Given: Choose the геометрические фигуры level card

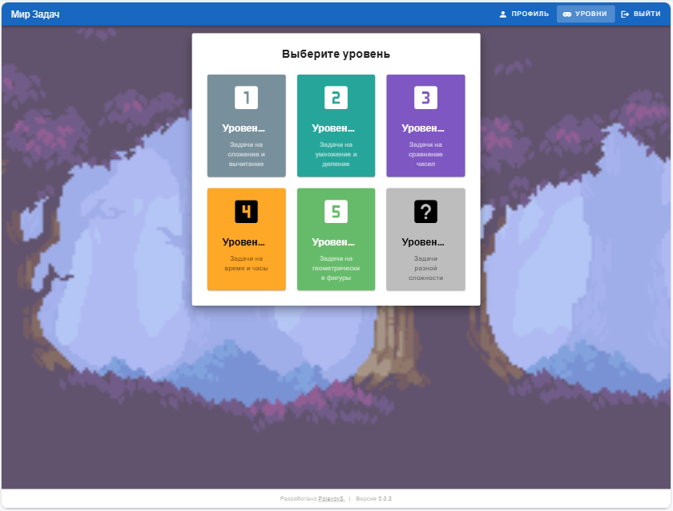Looking at the screenshot, I should [x=336, y=239].
